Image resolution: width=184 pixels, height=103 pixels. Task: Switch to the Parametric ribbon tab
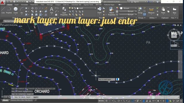pyautogui.click(x=34, y=5)
